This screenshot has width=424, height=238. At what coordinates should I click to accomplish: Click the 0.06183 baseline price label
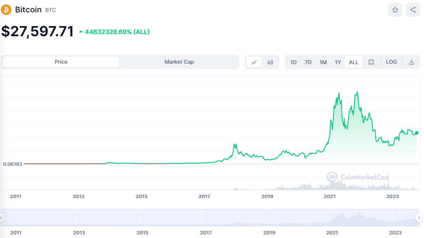12,164
